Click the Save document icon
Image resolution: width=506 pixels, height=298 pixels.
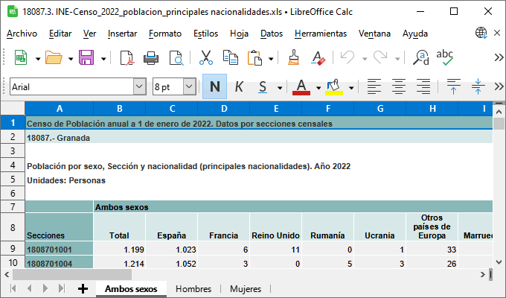point(86,58)
